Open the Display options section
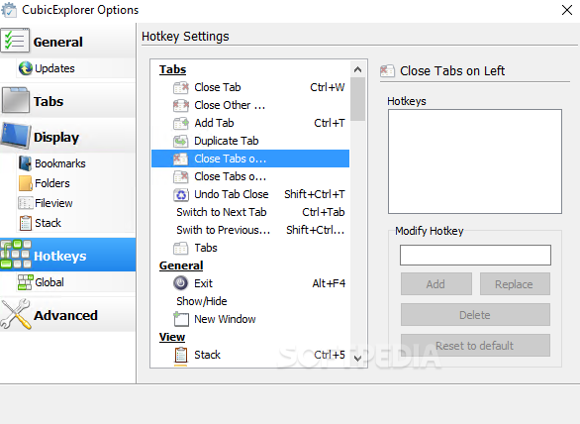Viewport: 580px width, 424px height. (67, 137)
